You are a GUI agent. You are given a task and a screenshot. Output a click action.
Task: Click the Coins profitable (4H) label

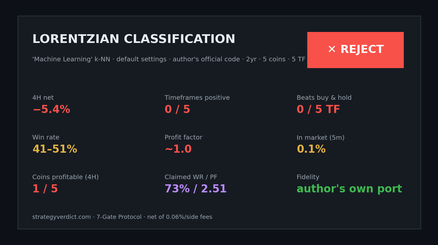pyautogui.click(x=66, y=177)
